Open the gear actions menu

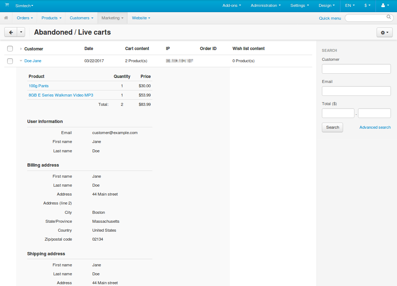(x=384, y=33)
